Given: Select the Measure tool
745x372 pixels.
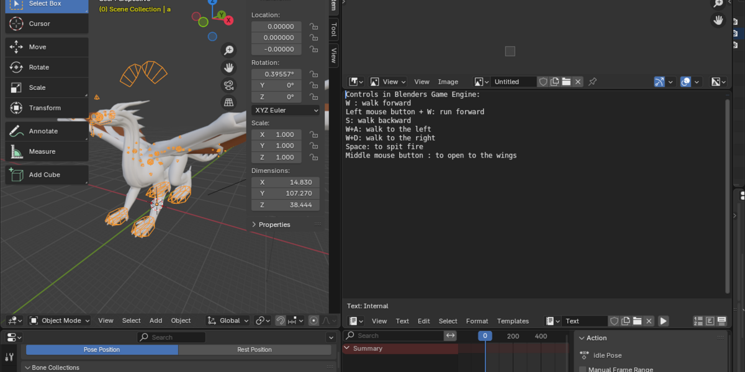Looking at the screenshot, I should pos(47,151).
